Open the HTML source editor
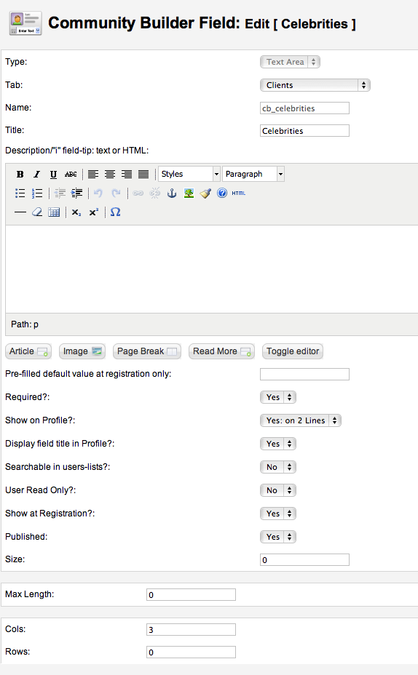The height and width of the screenshot is (675, 418). [x=238, y=193]
